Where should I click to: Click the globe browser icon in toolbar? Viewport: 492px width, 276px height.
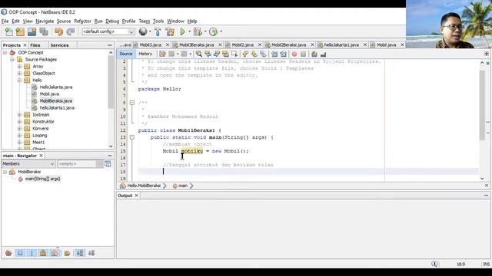point(143,31)
